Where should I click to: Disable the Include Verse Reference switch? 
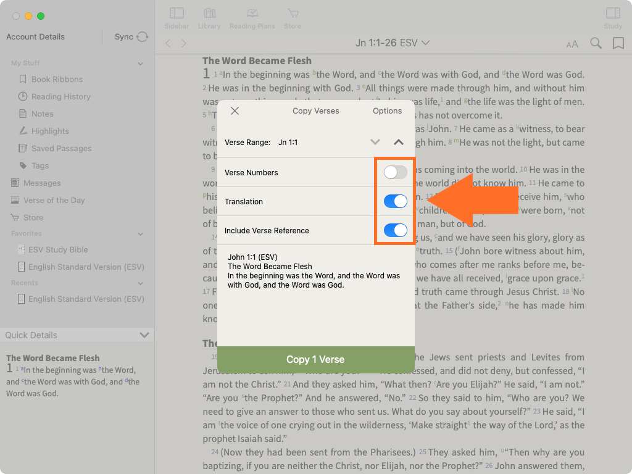(395, 230)
